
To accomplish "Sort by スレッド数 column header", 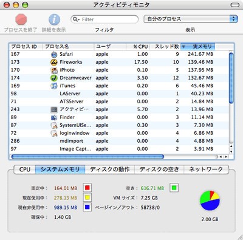I will click(165, 47).
